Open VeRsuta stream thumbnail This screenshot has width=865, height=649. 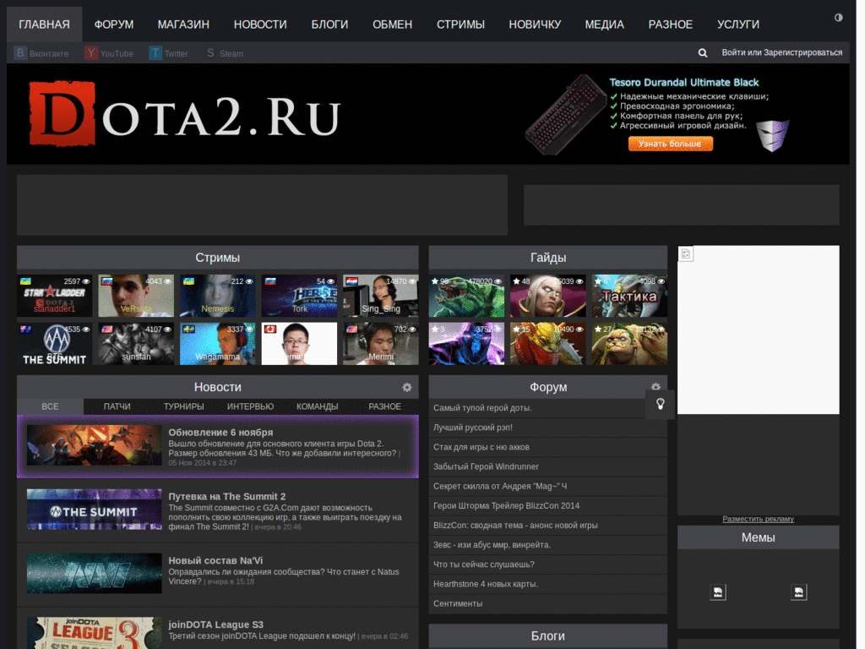136,296
